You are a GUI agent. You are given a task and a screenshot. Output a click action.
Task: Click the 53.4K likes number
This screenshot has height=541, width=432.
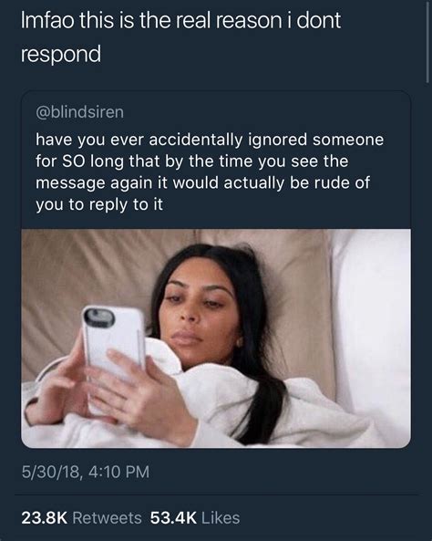click(x=173, y=518)
